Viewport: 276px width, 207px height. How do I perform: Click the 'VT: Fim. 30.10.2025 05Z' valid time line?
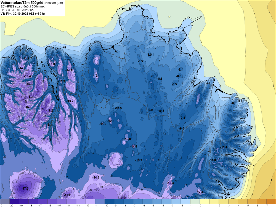(17, 14)
